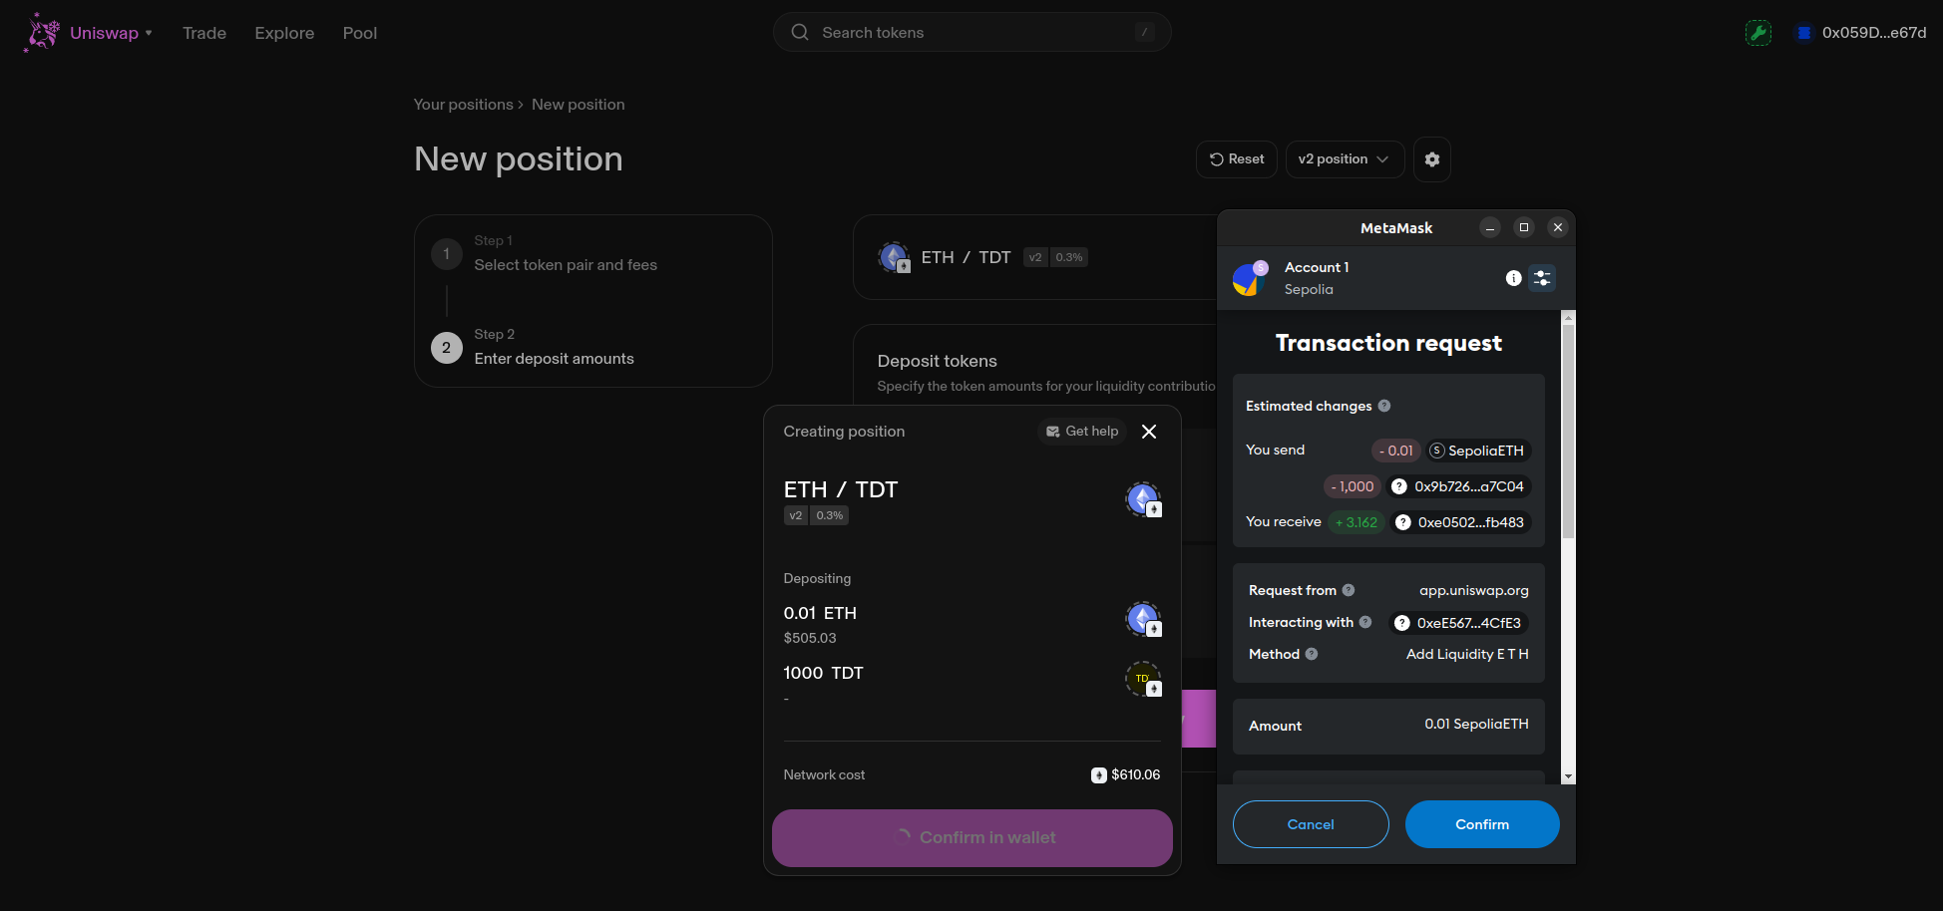Screen dimensions: 1943x911
Task: Click TDT token icon beside 1000 TDT
Action: [1144, 679]
